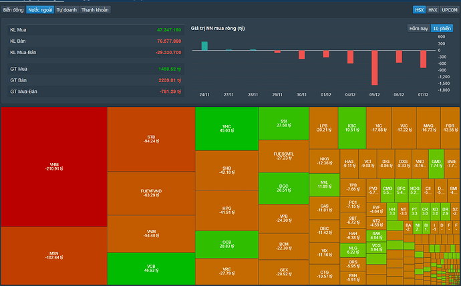Image resolution: width=461 pixels, height=286 pixels.
Task: Select the HPG heatmap tile
Action: click(x=226, y=210)
